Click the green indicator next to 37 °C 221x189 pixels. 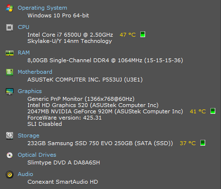[x=203, y=143]
